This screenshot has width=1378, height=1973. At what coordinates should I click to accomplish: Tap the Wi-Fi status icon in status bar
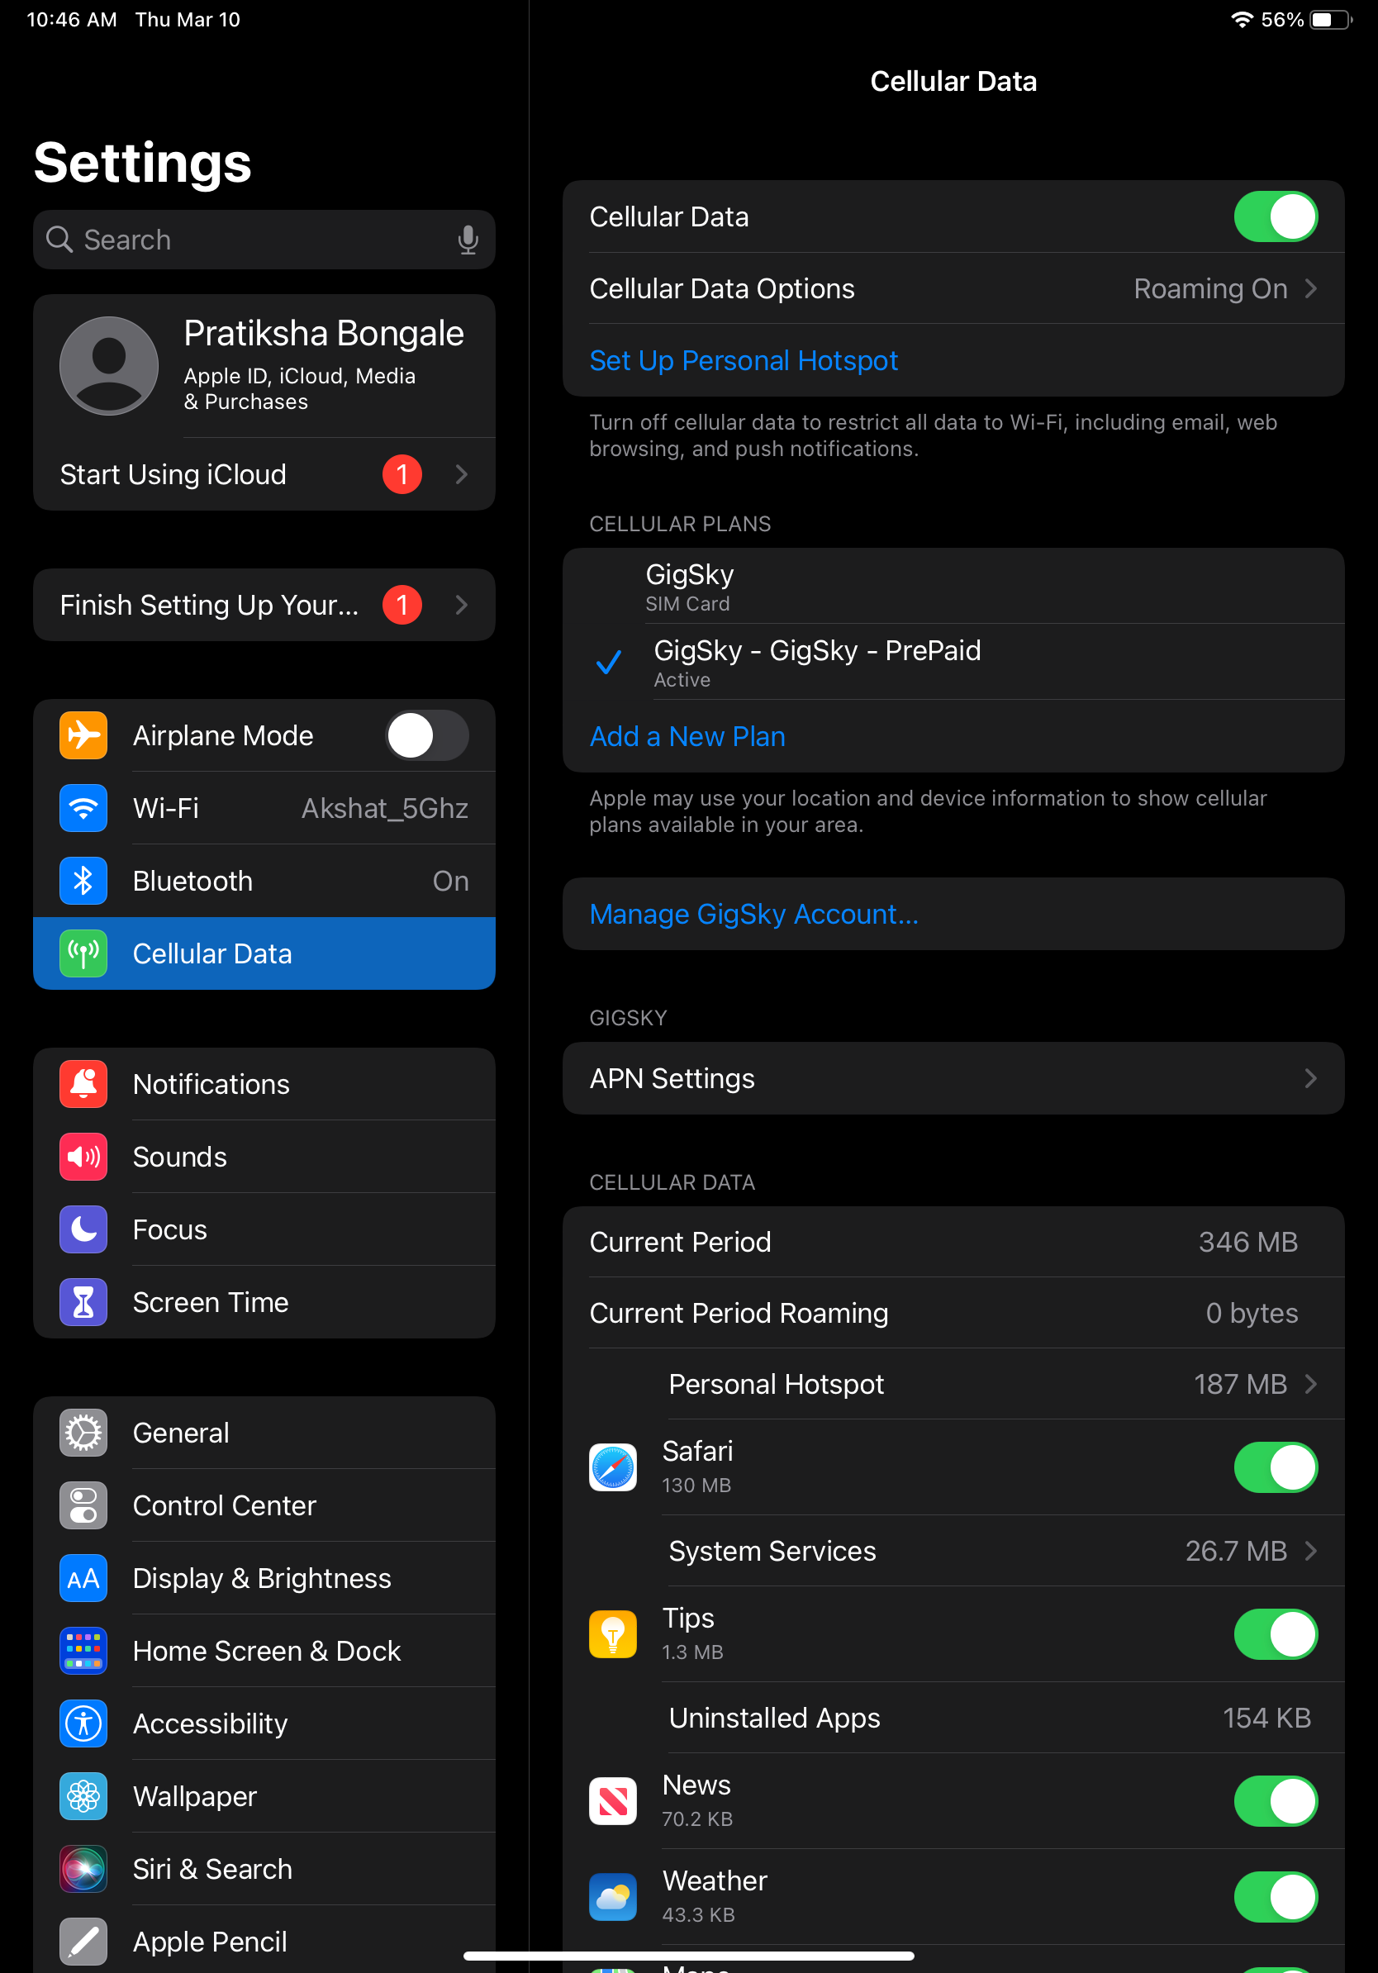click(1242, 19)
